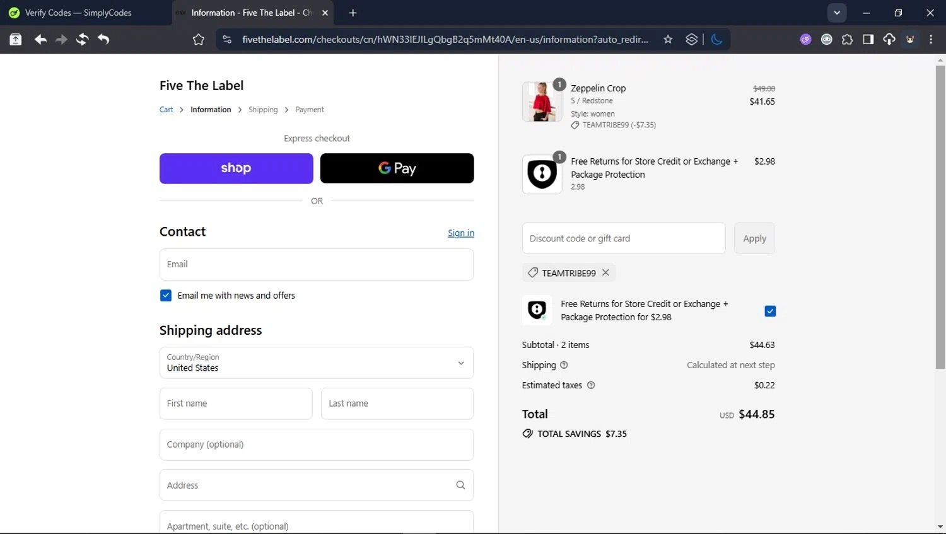This screenshot has width=946, height=534.
Task: Open the tab search dropdown arrow
Action: click(837, 13)
